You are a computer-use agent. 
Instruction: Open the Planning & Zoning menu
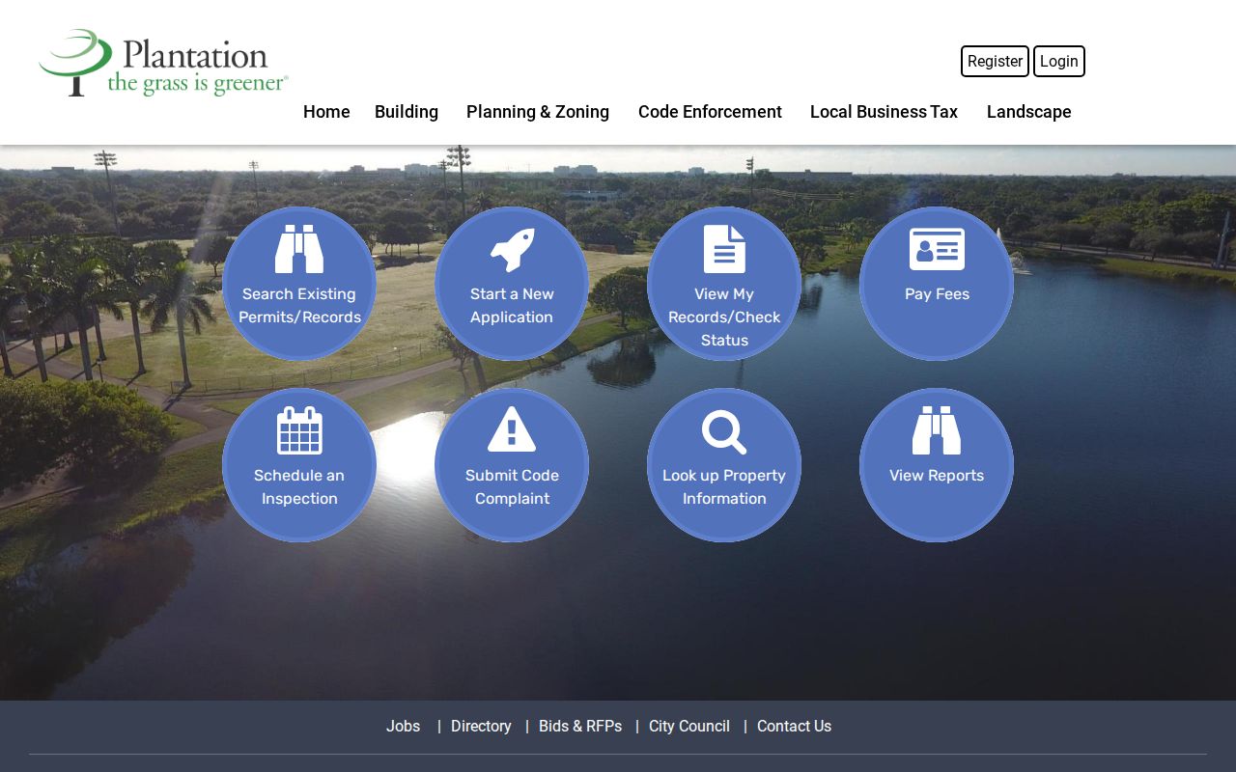point(538,112)
